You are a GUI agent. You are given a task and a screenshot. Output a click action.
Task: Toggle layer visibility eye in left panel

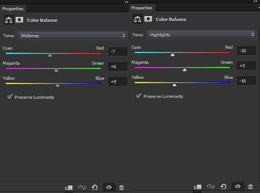tap(109, 187)
